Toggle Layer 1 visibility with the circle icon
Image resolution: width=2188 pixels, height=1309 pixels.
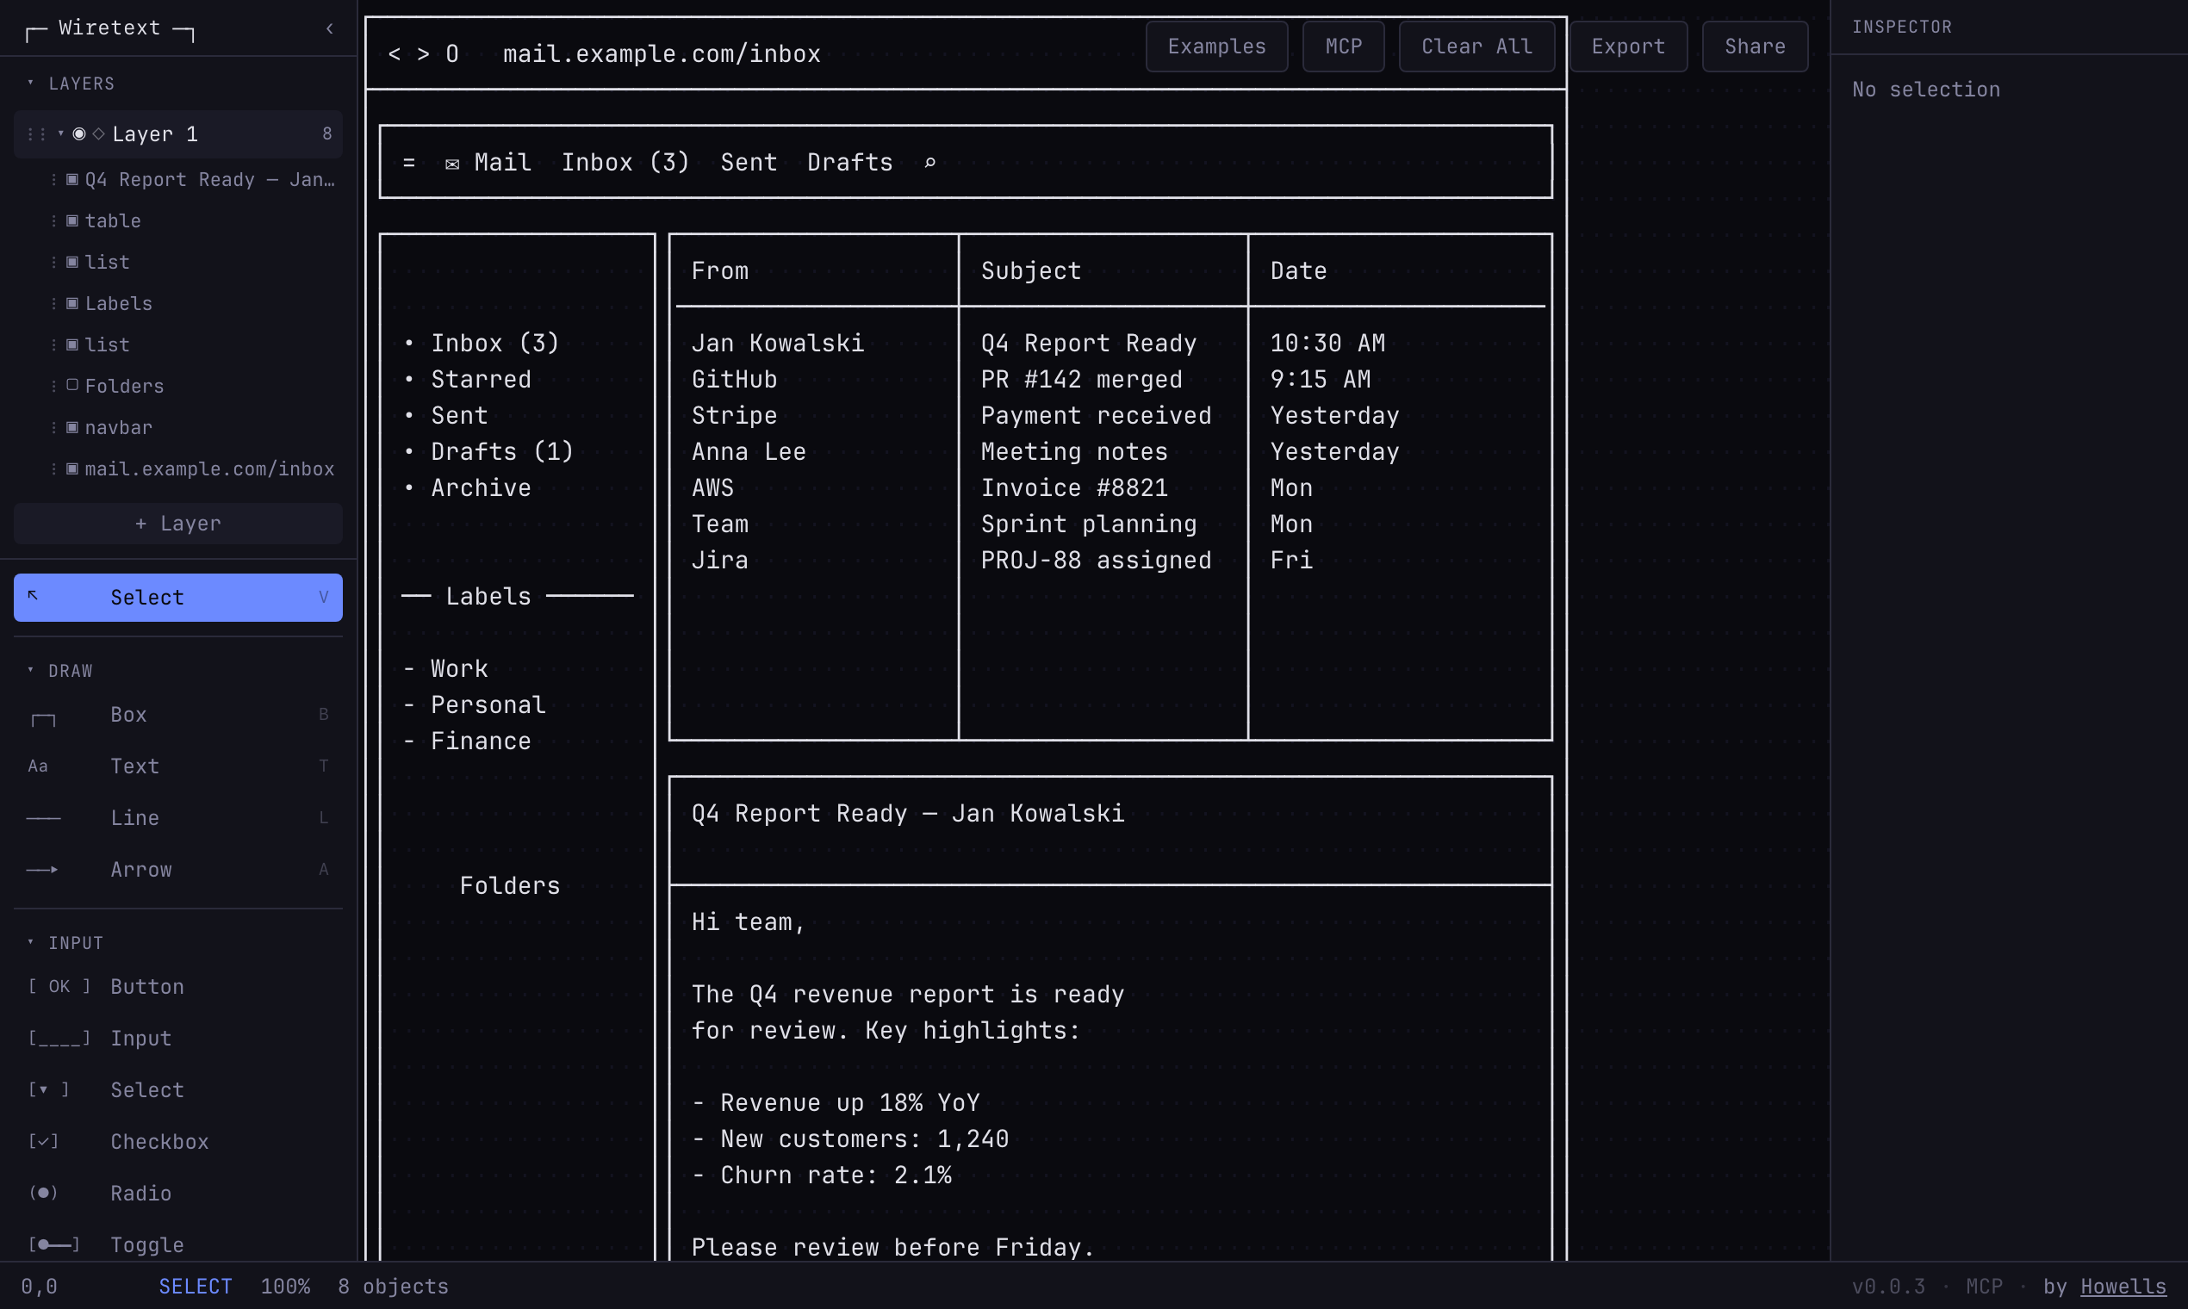pos(78,133)
